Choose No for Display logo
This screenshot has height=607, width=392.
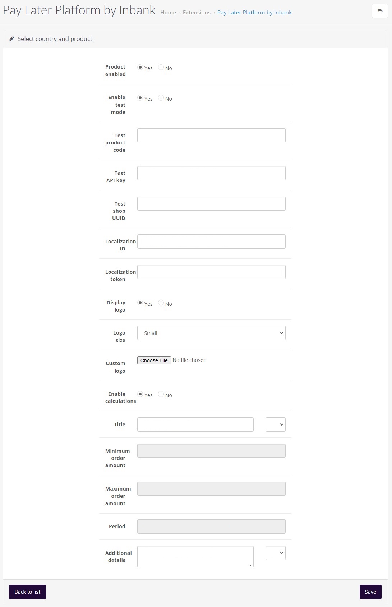pos(161,303)
